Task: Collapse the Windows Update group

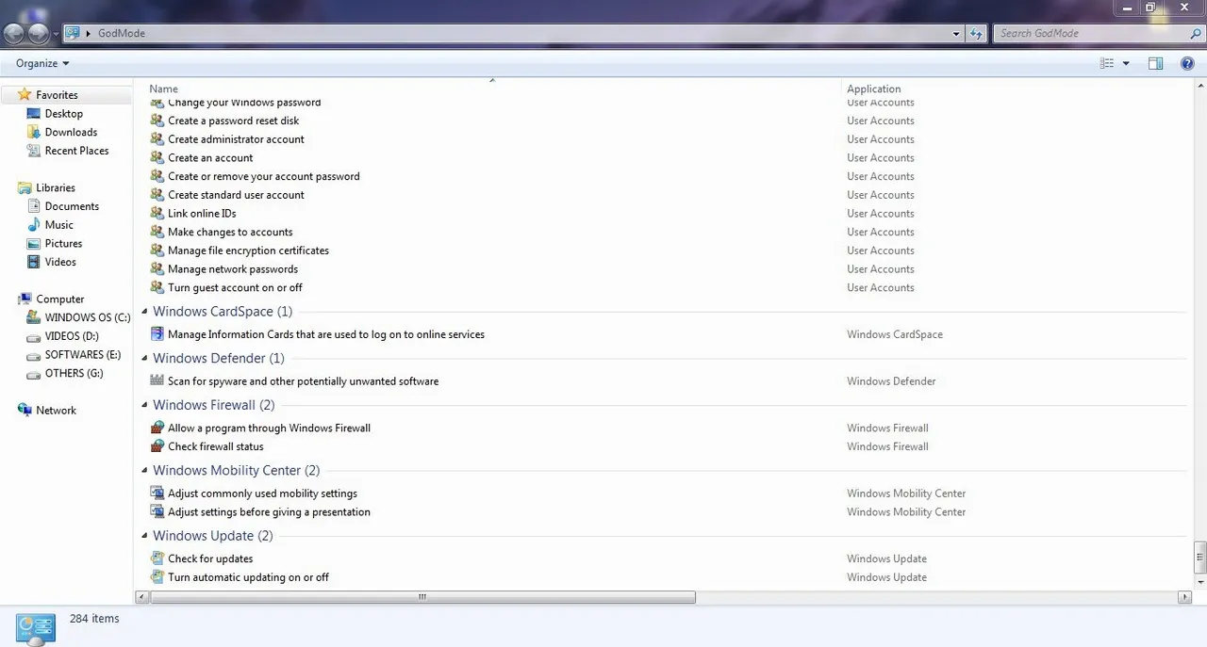Action: point(144,536)
